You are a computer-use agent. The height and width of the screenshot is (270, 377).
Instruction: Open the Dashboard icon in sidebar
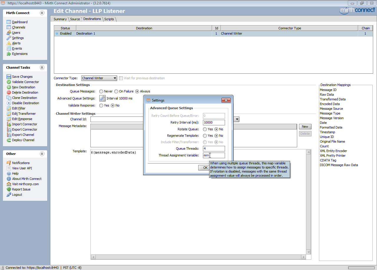click(9, 22)
